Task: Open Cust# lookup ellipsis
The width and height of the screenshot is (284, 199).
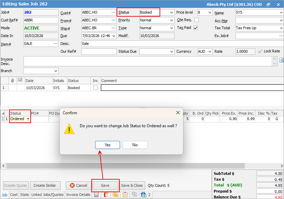Action: 114,12
